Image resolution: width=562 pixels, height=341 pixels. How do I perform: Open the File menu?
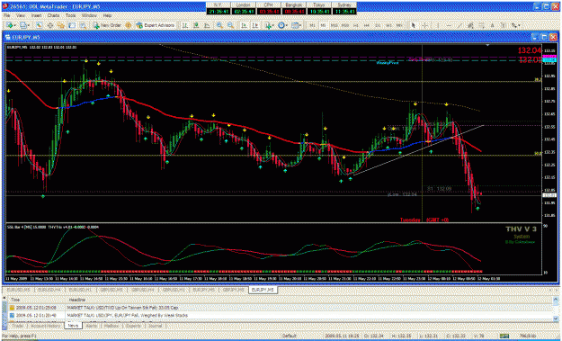(7, 16)
